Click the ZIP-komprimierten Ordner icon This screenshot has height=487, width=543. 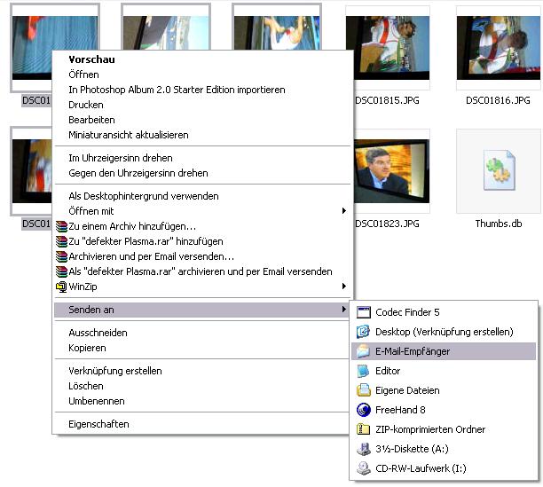click(x=363, y=429)
